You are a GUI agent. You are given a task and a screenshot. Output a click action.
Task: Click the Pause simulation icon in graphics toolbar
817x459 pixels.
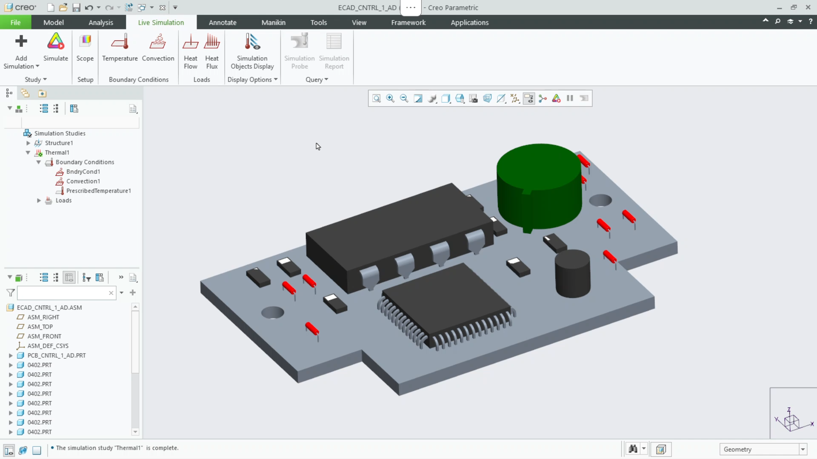[570, 98]
